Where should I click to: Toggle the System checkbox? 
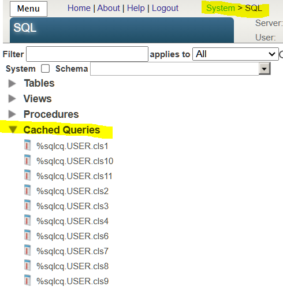pos(45,69)
